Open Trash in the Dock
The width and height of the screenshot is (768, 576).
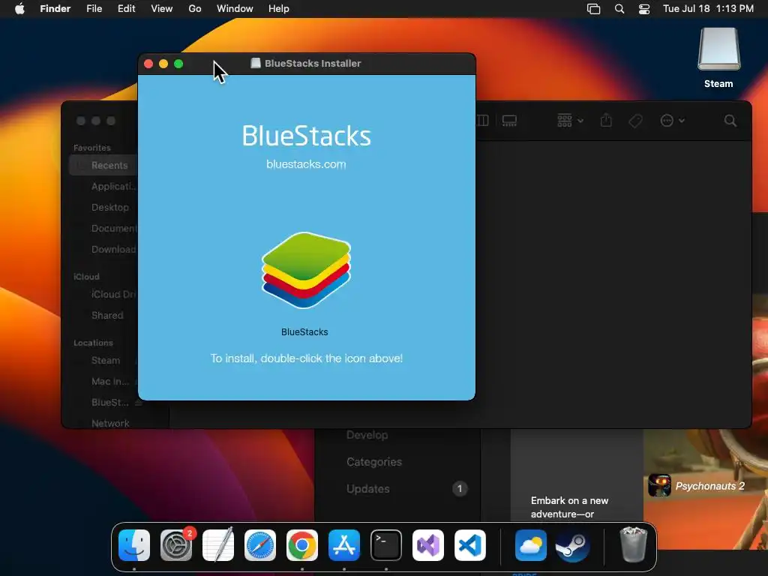(x=633, y=544)
